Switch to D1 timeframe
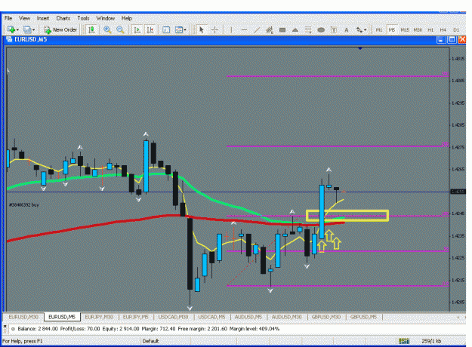Image resolution: width=472 pixels, height=347 pixels. (456, 29)
